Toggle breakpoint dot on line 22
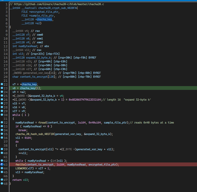The width and height of the screenshot is (197, 192). tap(2, 84)
